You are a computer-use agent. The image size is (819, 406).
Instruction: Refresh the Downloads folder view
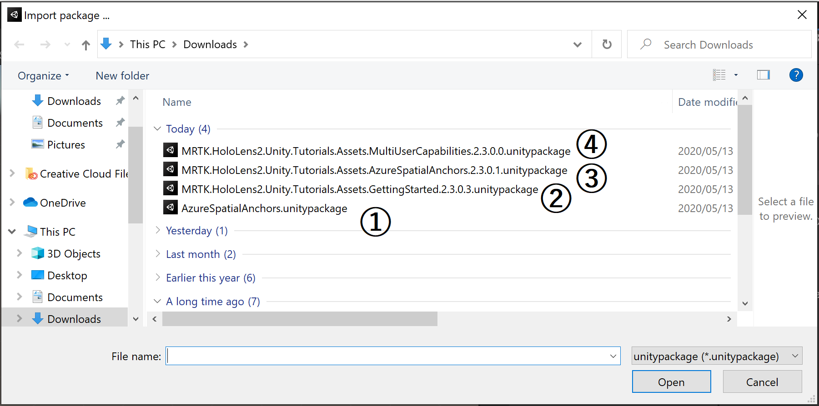[x=607, y=45]
